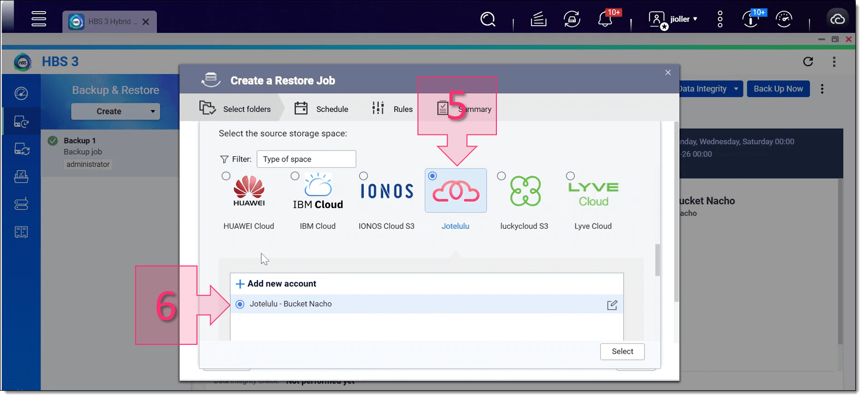The height and width of the screenshot is (398, 863).
Task: Open the myQNAPcloud cloud icon
Action: (x=838, y=19)
